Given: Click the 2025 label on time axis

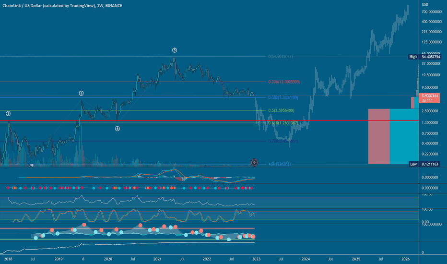Looking at the screenshot, I should click(x=356, y=259).
